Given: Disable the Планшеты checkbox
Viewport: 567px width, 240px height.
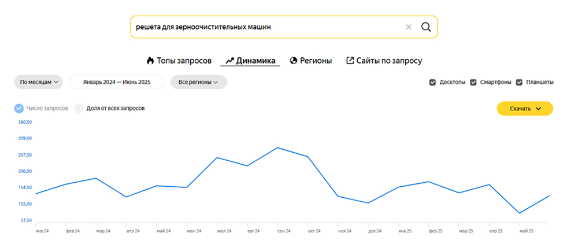Looking at the screenshot, I should [x=519, y=82].
